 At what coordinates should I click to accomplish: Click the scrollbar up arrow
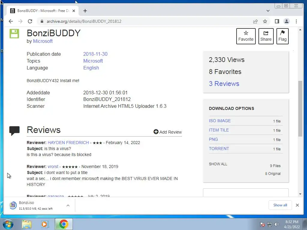pos(300,30)
